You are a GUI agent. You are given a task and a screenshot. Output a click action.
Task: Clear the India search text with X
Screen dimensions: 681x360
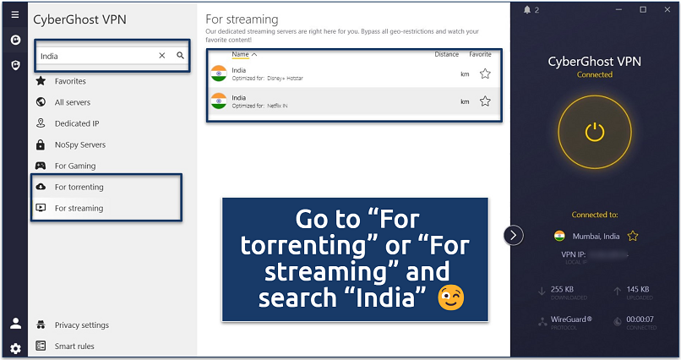tap(162, 56)
